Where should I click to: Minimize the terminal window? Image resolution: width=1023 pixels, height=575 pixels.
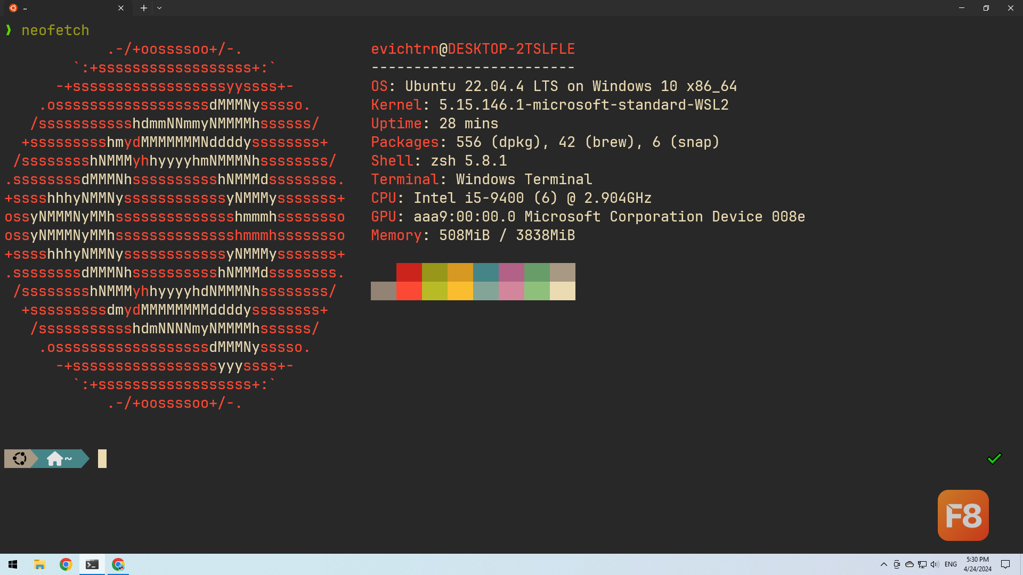[x=962, y=8]
